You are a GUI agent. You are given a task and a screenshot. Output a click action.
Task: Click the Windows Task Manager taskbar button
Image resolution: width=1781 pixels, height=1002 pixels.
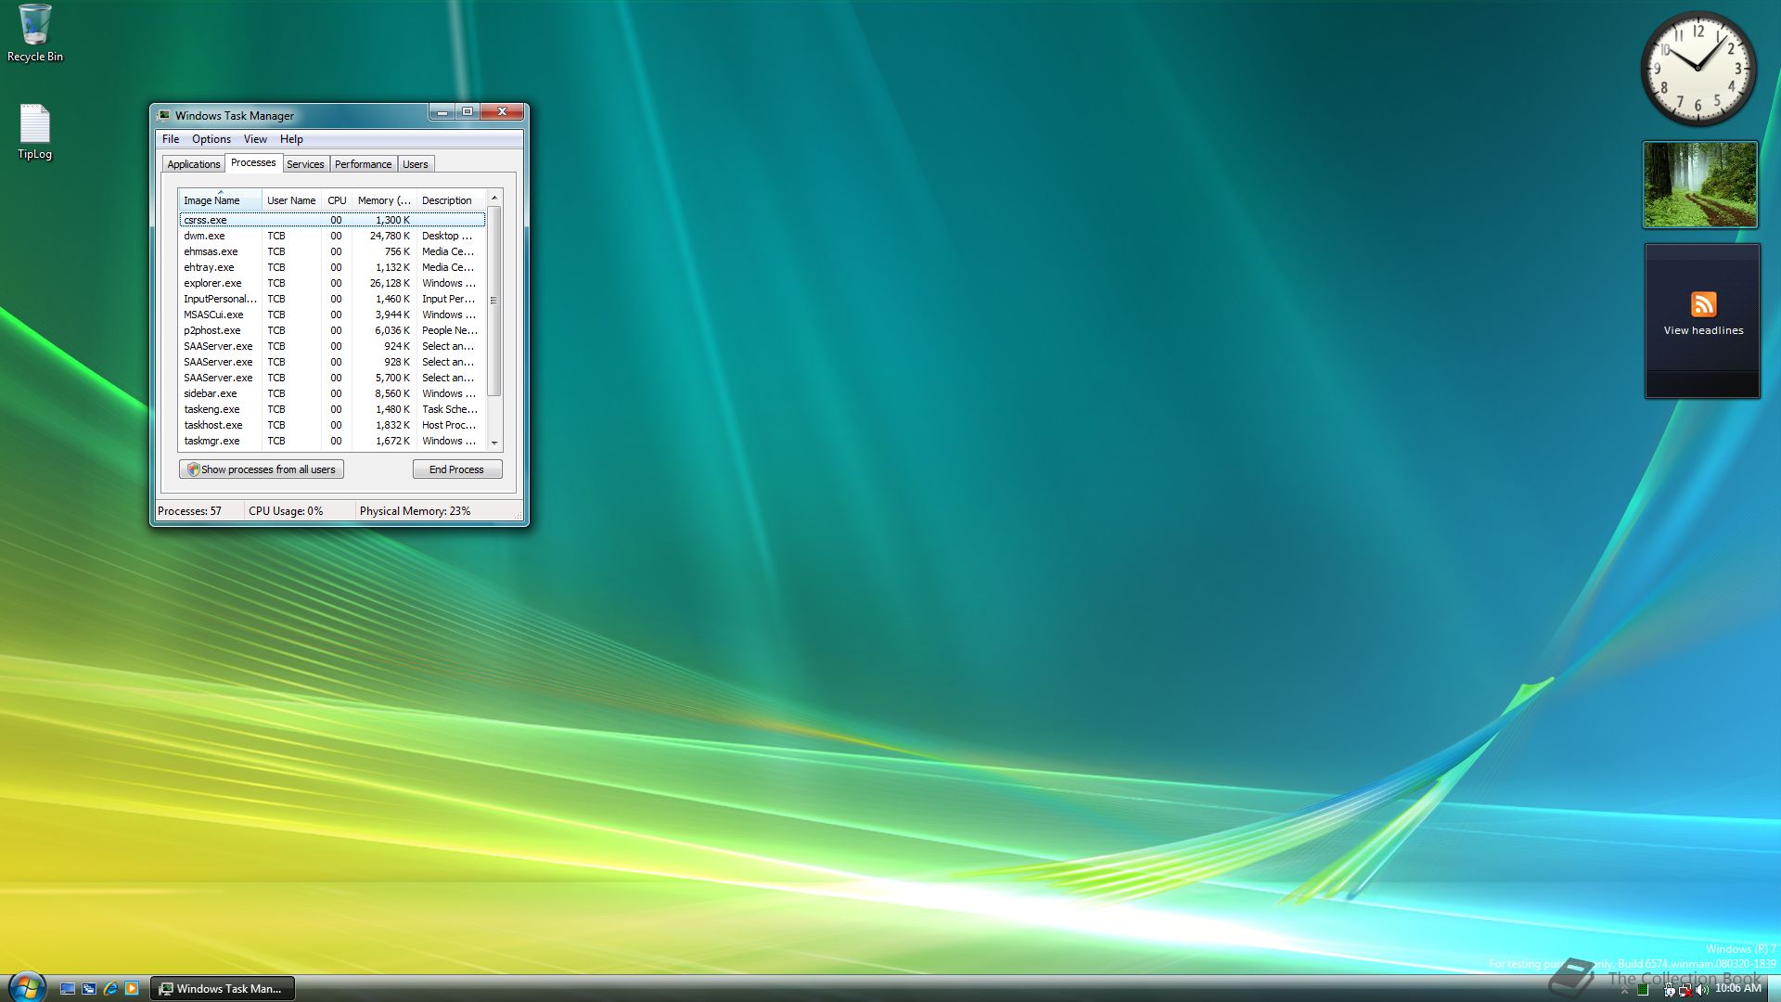click(223, 989)
